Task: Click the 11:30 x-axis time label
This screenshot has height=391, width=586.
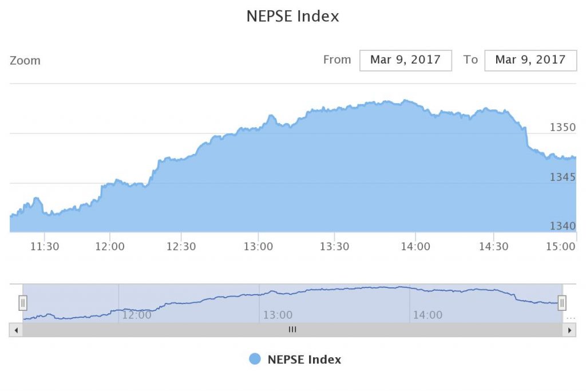Action: 45,247
